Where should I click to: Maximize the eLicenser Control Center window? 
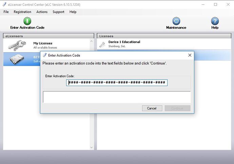point(215,4)
